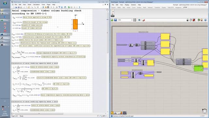Open SMath Studio Pages menu

coord(49,5)
